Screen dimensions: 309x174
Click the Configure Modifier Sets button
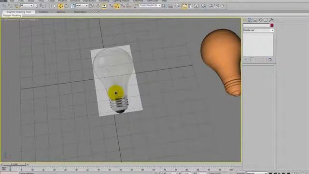270,59
